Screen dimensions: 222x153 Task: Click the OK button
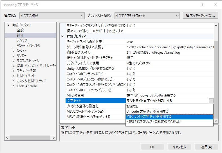[153, 147]
